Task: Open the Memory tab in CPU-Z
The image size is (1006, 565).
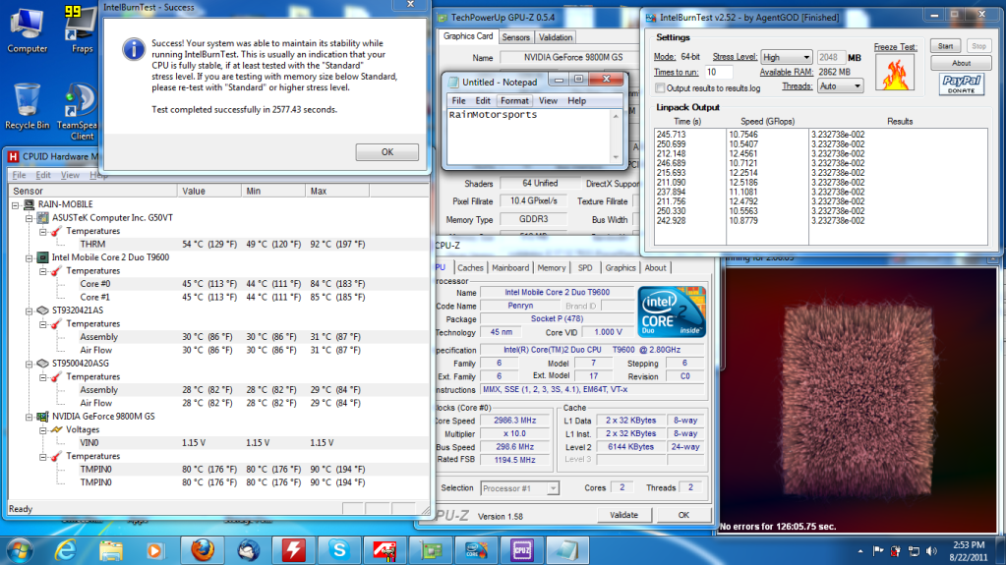Action: pyautogui.click(x=552, y=268)
